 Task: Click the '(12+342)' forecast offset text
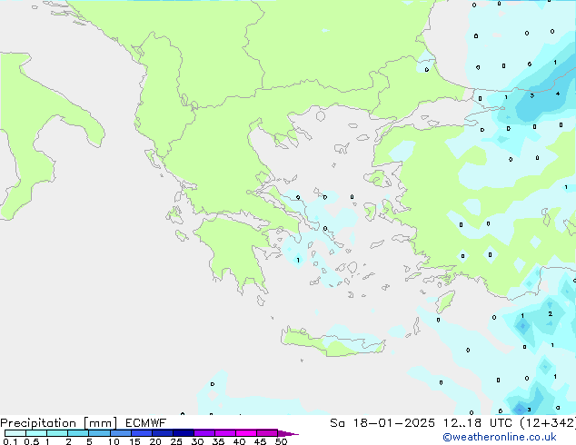pyautogui.click(x=548, y=423)
